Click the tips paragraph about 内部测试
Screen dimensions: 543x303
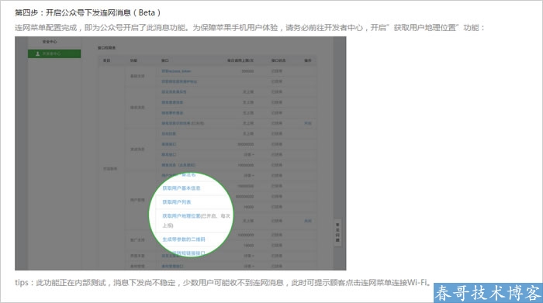(223, 283)
